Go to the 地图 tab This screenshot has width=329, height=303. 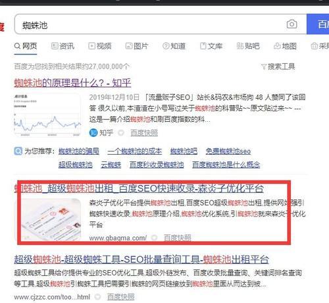coord(286,46)
